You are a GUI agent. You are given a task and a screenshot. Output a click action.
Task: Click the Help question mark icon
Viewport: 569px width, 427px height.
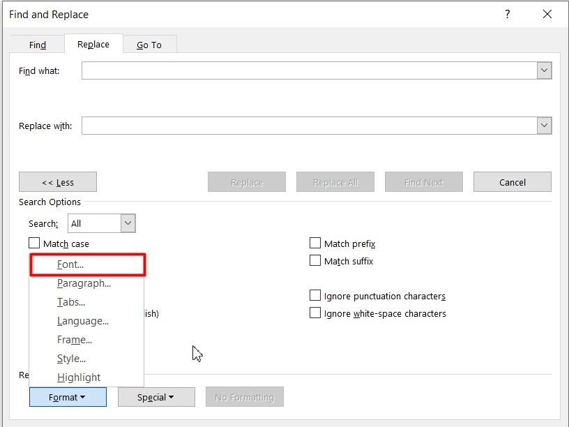pos(508,14)
